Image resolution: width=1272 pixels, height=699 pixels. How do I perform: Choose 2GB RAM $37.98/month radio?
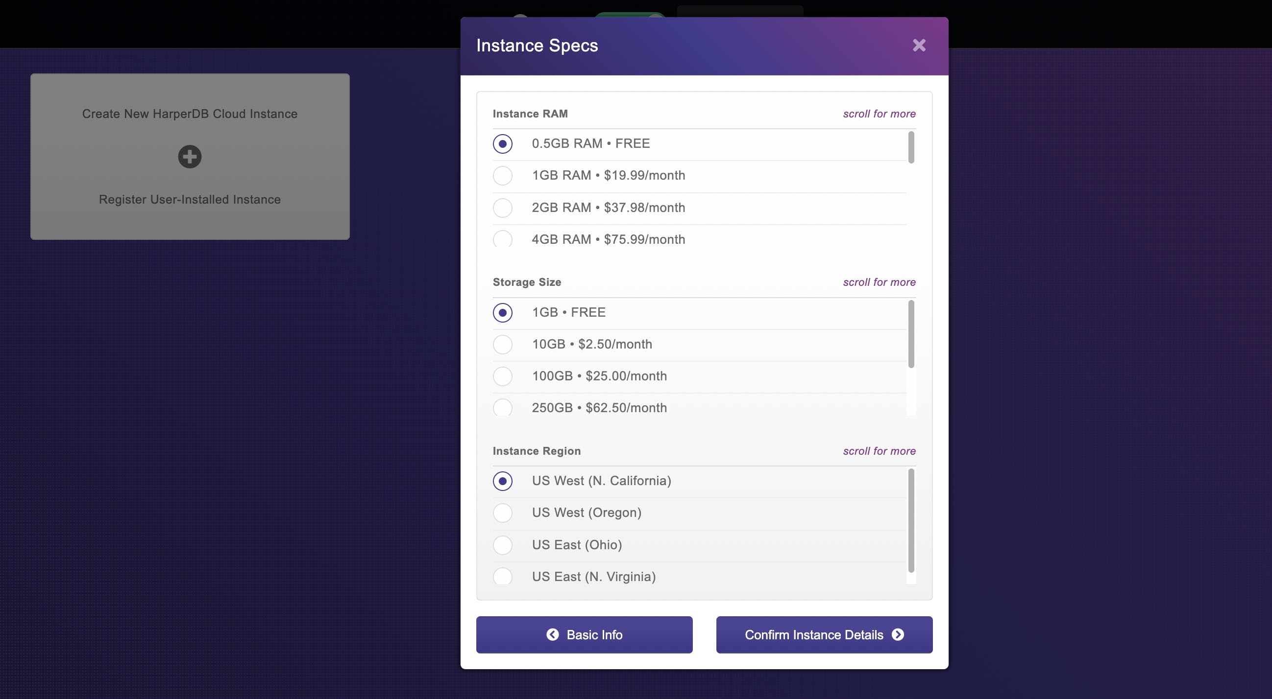click(x=503, y=208)
